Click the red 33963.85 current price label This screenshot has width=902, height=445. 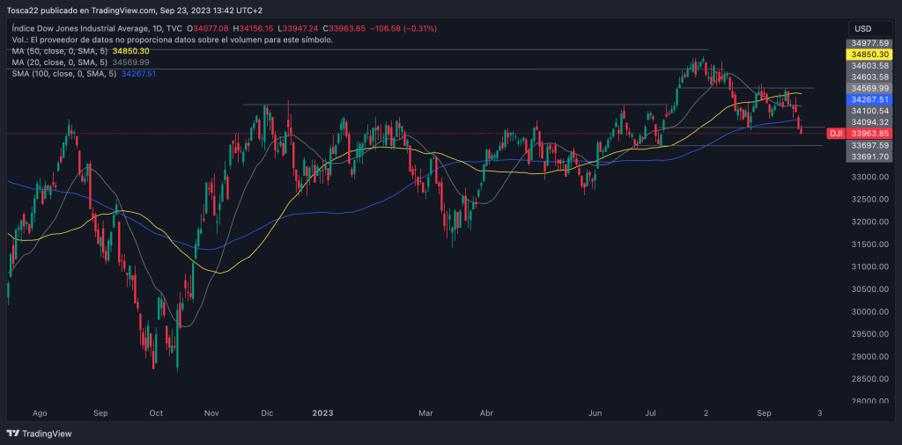pyautogui.click(x=869, y=134)
